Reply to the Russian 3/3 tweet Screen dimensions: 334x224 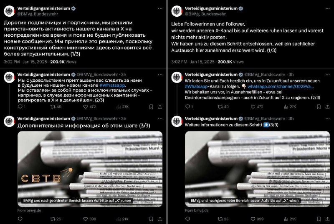click(20, 219)
